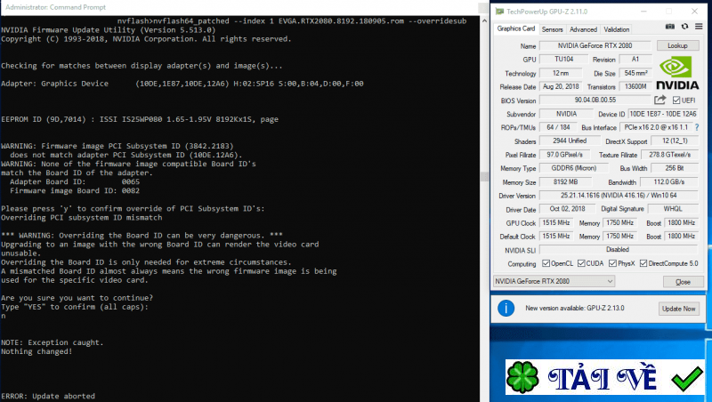Click the Bandwidth field 112.0 GB/s

pos(669,182)
